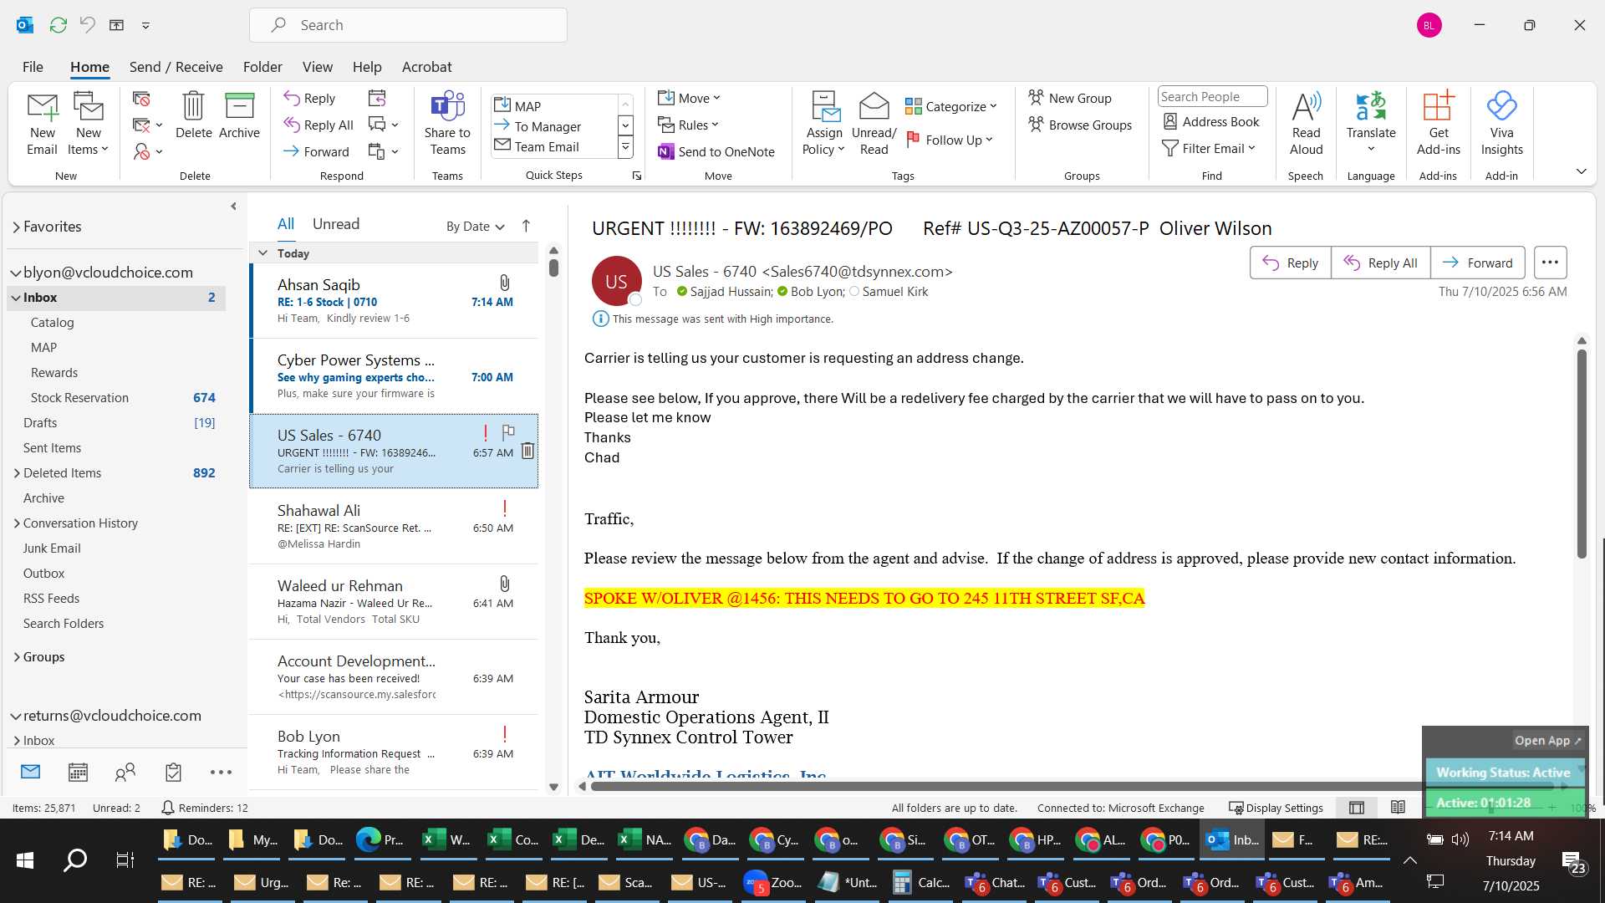Click the Search box at top
The image size is (1605, 903).
(x=408, y=25)
